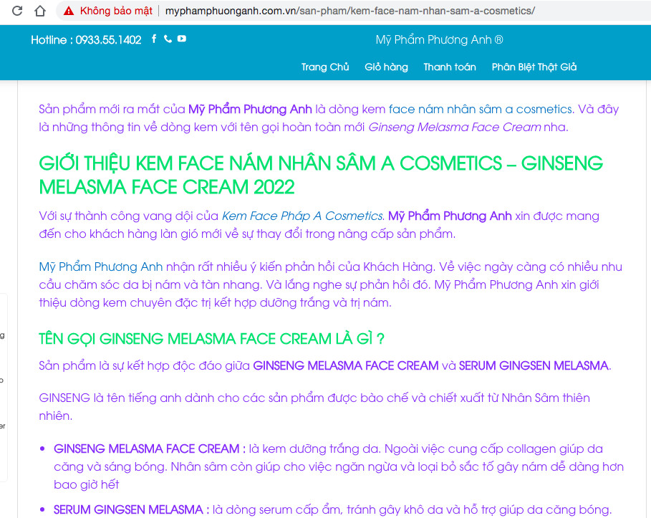Open the Thanh toán menu item
The width and height of the screenshot is (651, 518).
pyautogui.click(x=450, y=67)
